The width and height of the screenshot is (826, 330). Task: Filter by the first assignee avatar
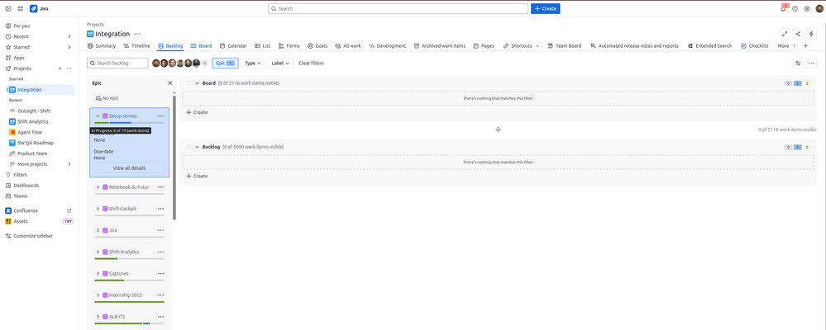pos(156,63)
